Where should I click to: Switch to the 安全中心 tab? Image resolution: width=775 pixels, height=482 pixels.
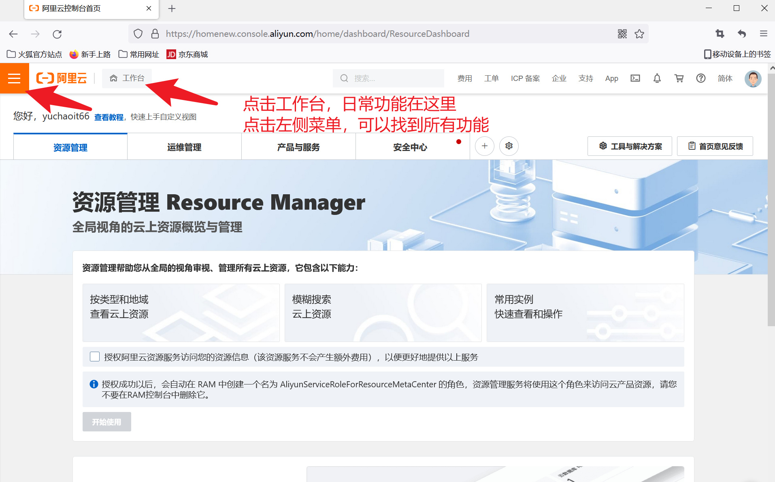410,147
